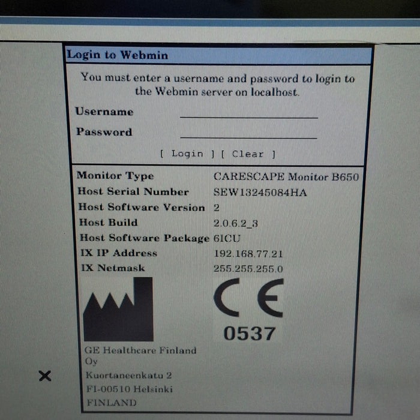Viewport: 420px width, 420px height.
Task: Click IX Netmask '255.255.255.0'
Action: (248, 268)
